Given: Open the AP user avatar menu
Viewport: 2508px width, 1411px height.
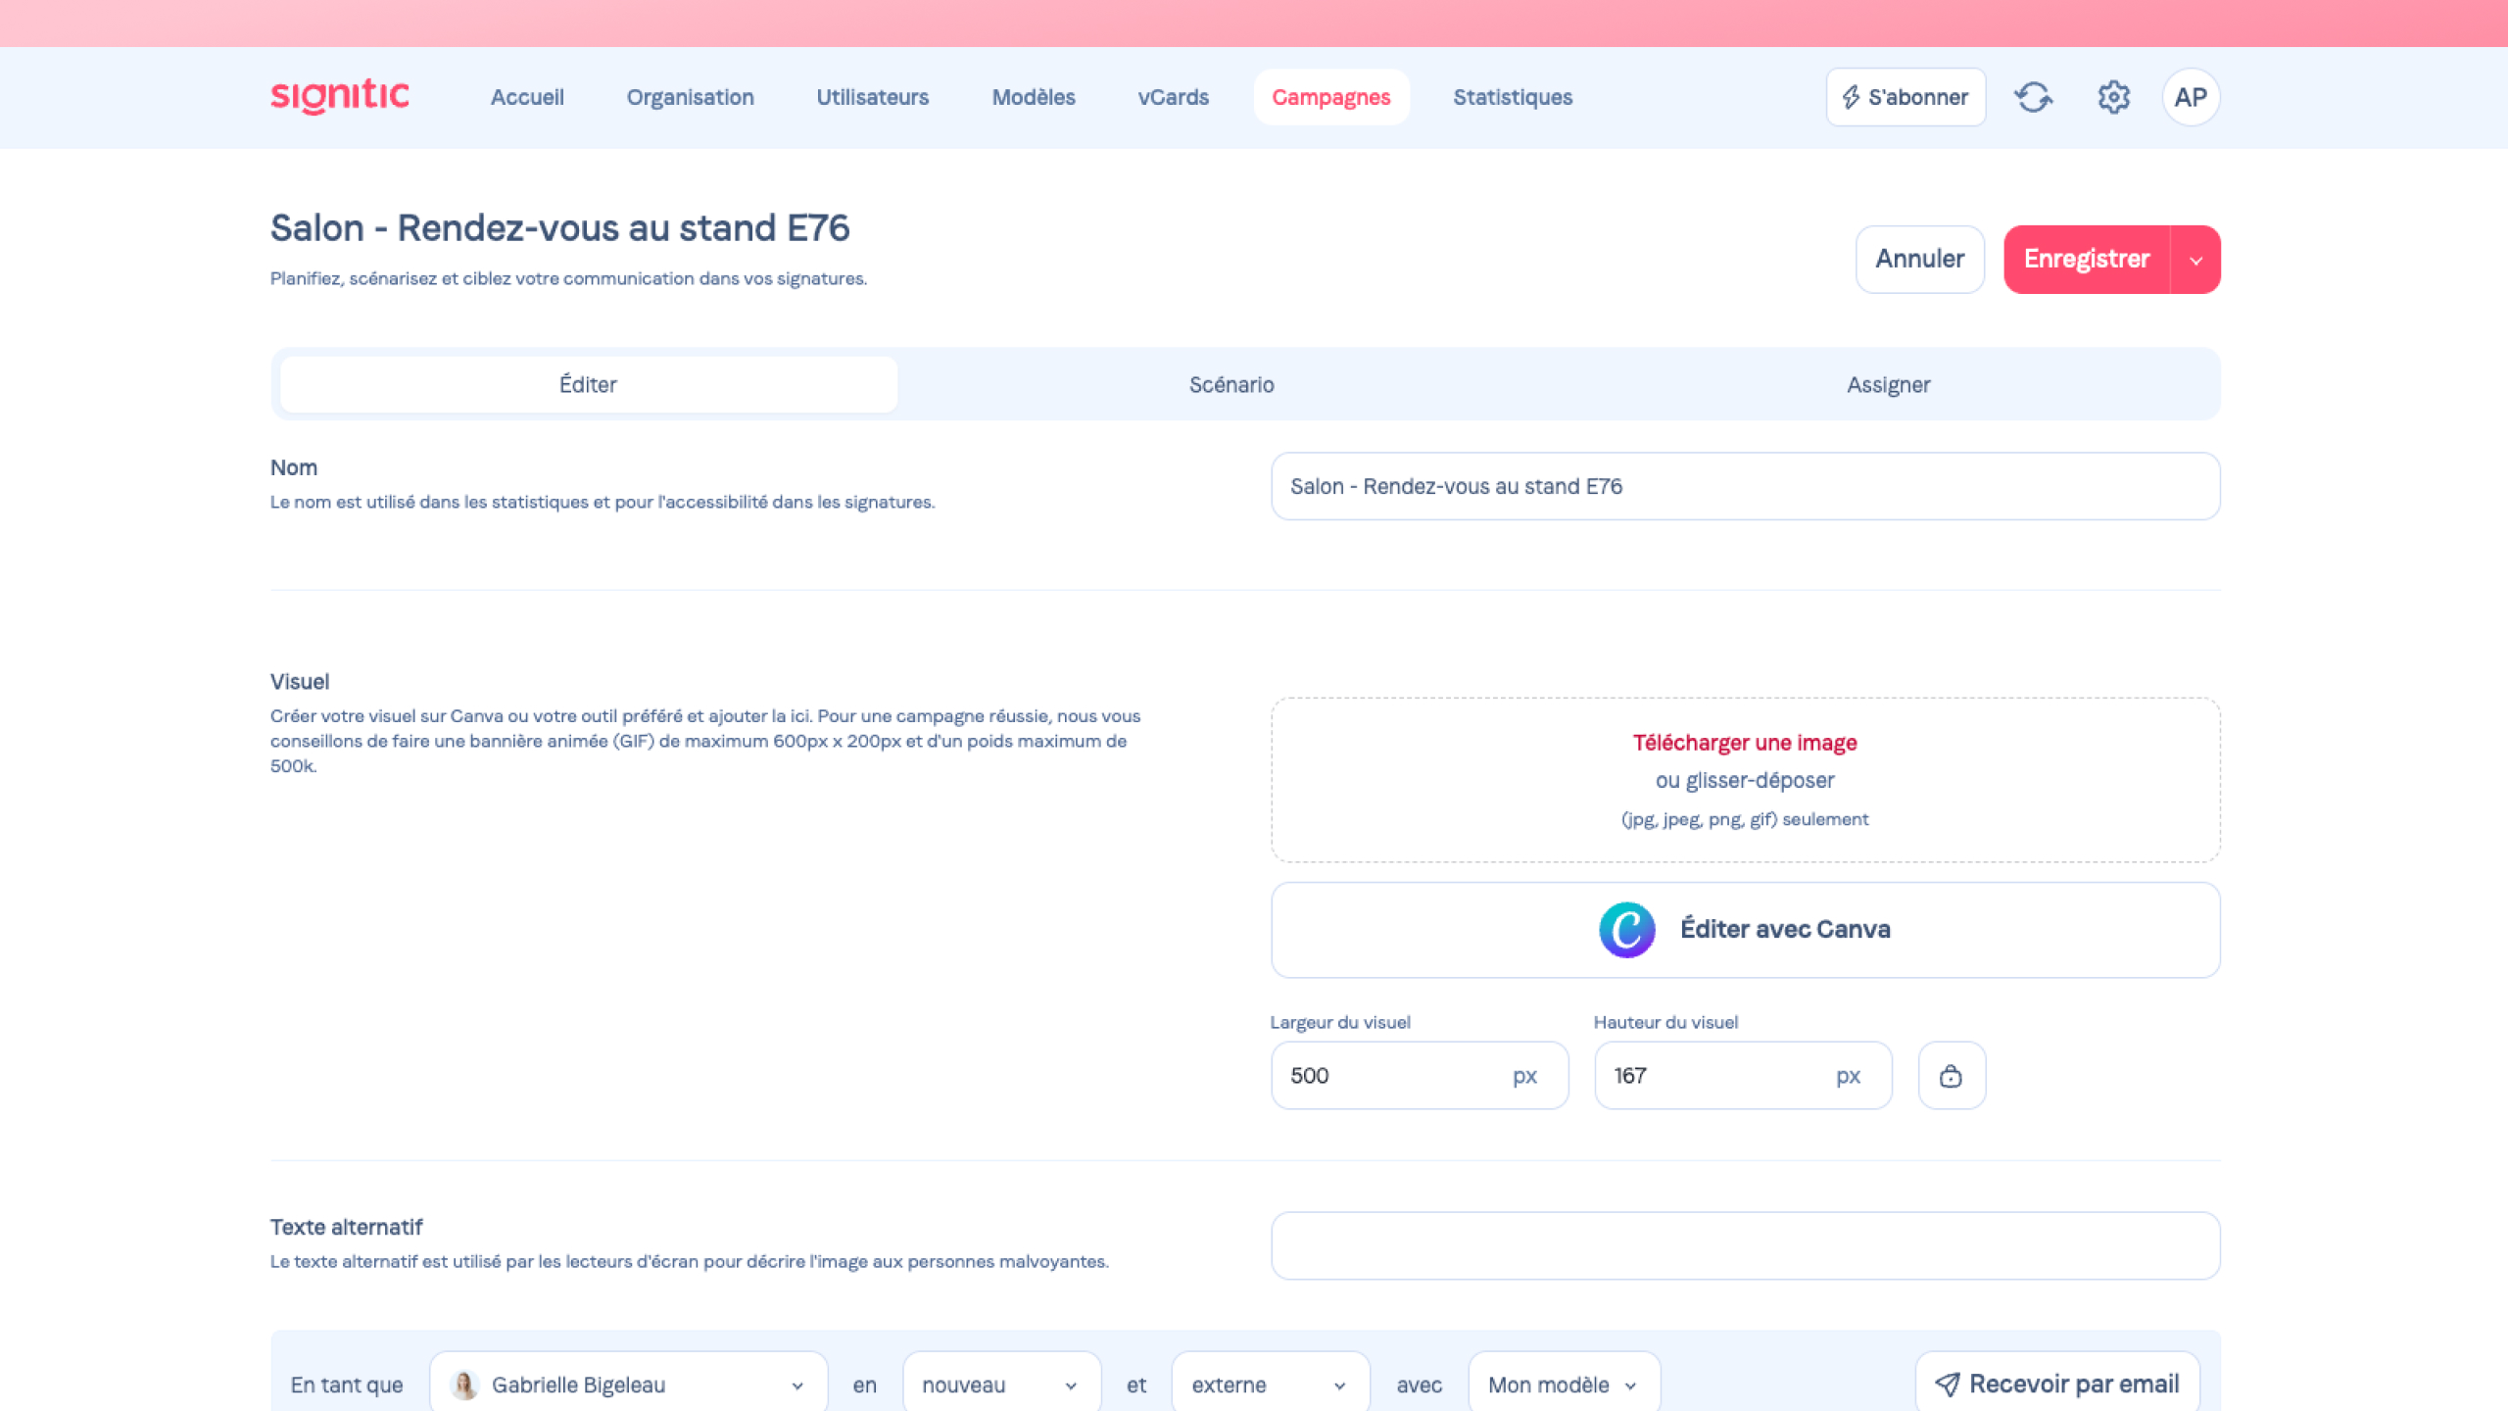Looking at the screenshot, I should [2191, 97].
